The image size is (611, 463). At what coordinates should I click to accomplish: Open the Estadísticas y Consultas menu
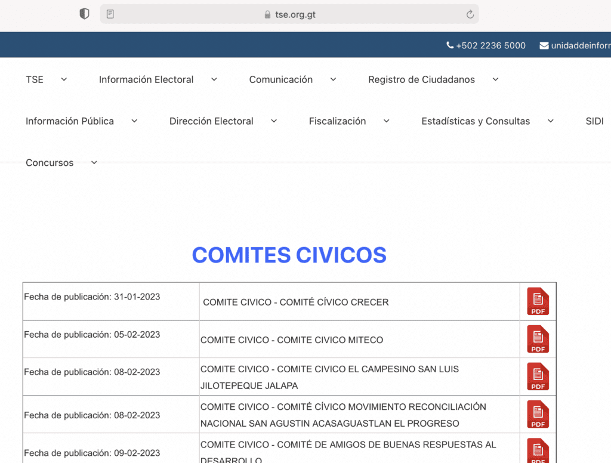(476, 121)
